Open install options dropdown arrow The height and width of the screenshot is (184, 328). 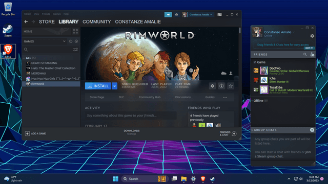coord(115,86)
